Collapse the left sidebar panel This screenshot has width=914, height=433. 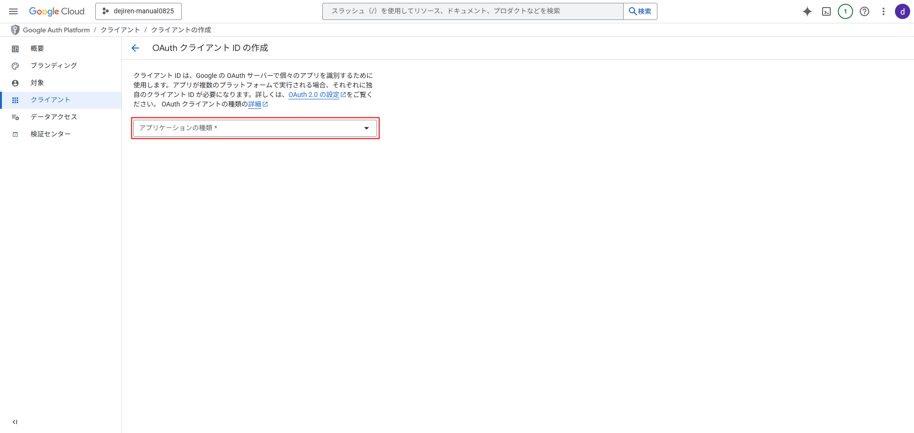15,422
